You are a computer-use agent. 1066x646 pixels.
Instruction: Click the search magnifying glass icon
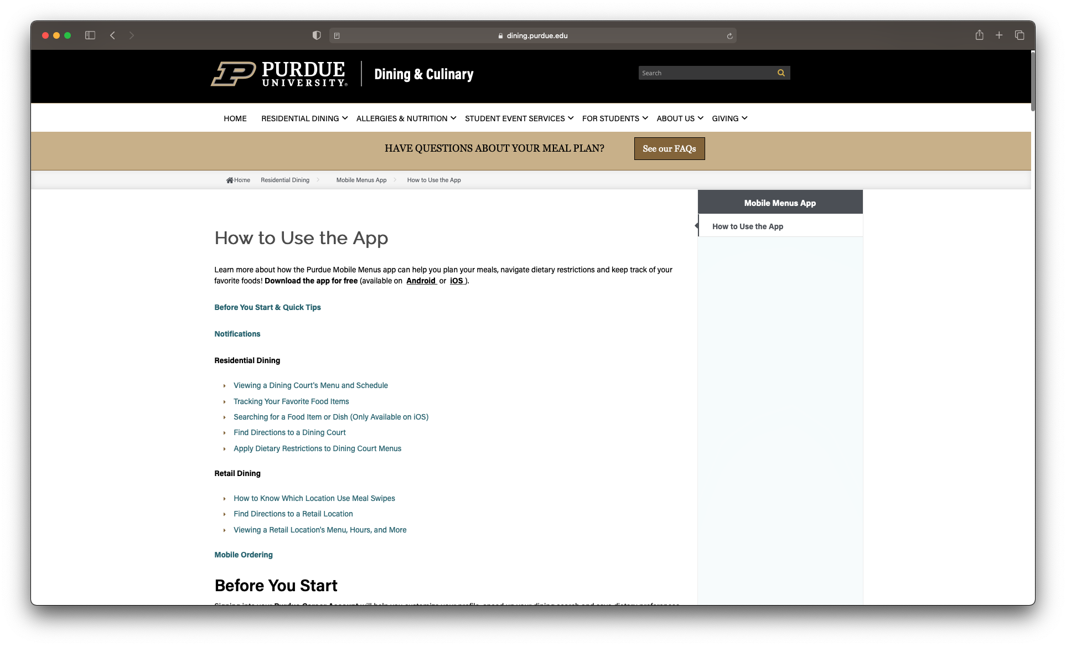tap(780, 73)
